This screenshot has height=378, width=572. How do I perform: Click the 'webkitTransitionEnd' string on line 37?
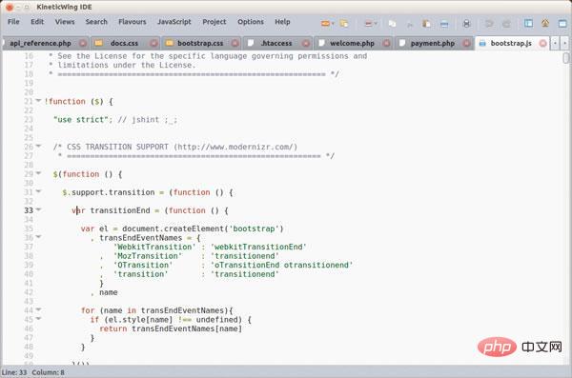[258, 247]
